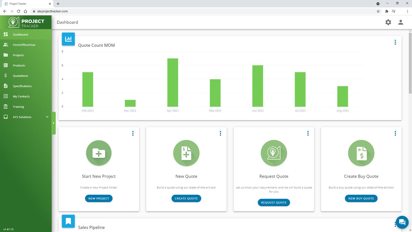
Task: Open My Contacts link in sidebar
Action: tap(26, 96)
